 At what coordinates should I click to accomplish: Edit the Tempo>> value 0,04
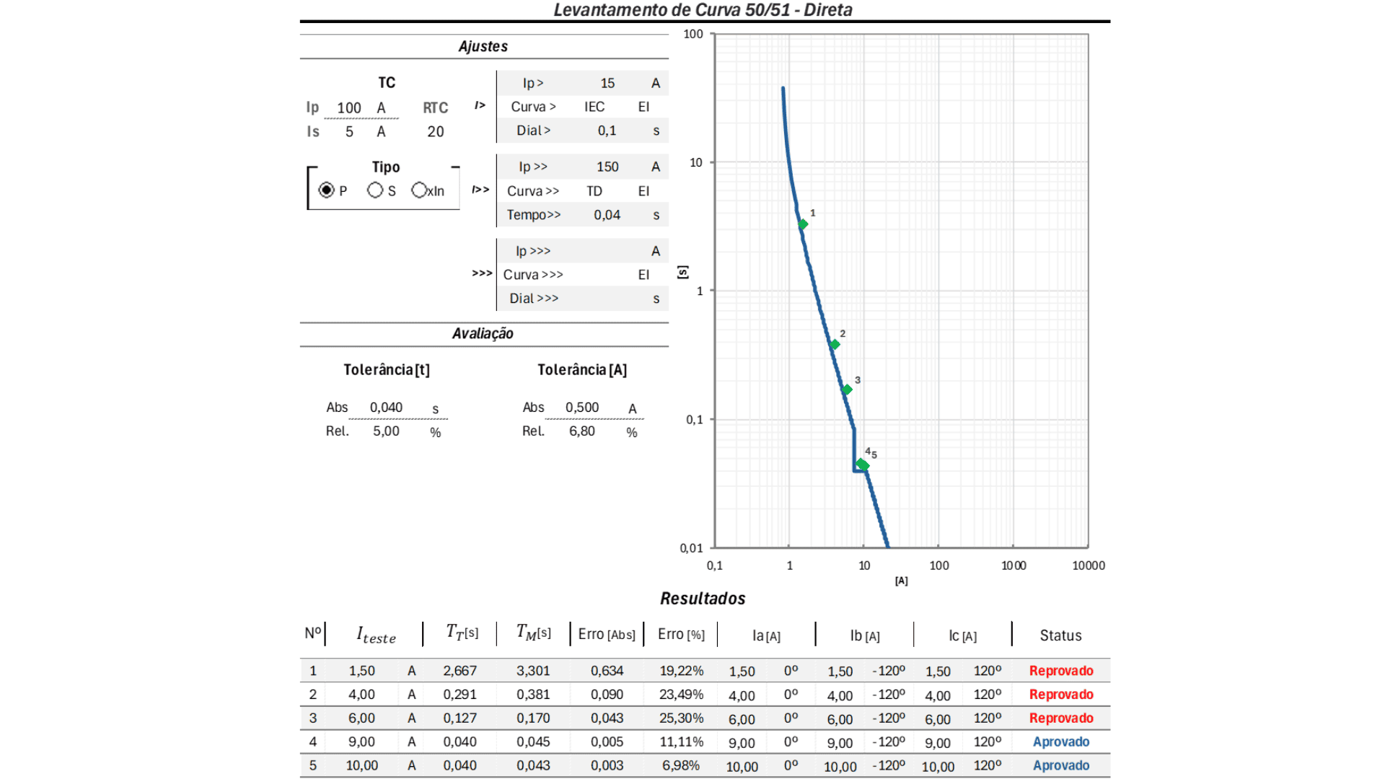coord(607,215)
